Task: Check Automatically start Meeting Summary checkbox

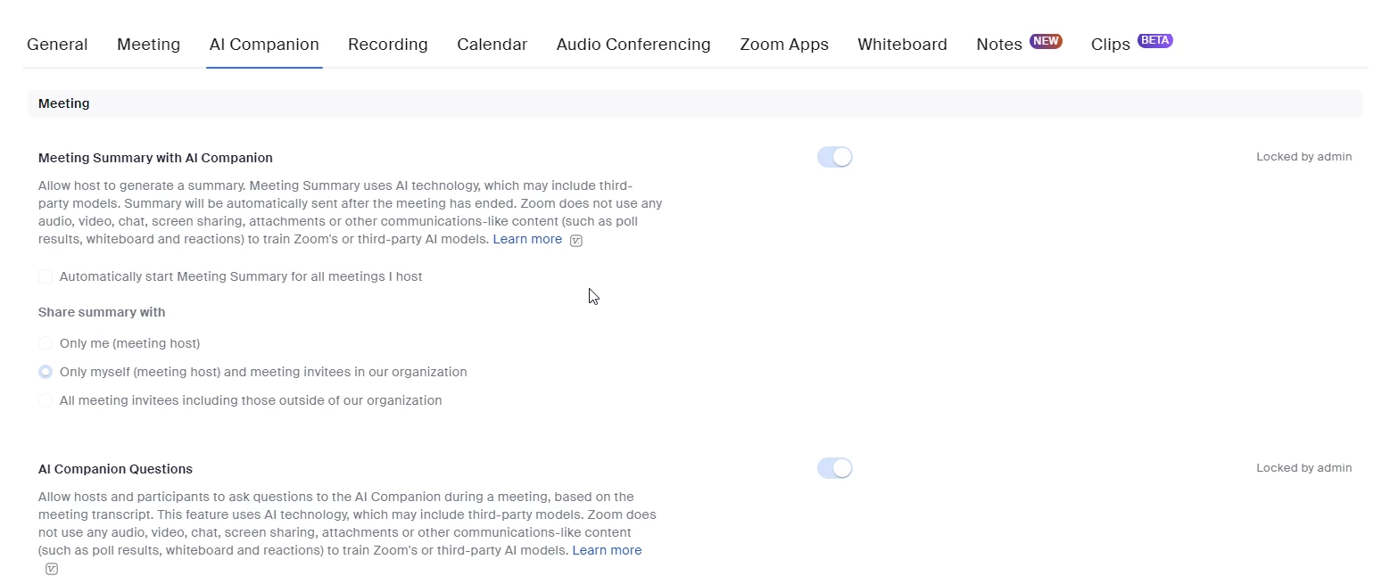Action: tap(46, 276)
